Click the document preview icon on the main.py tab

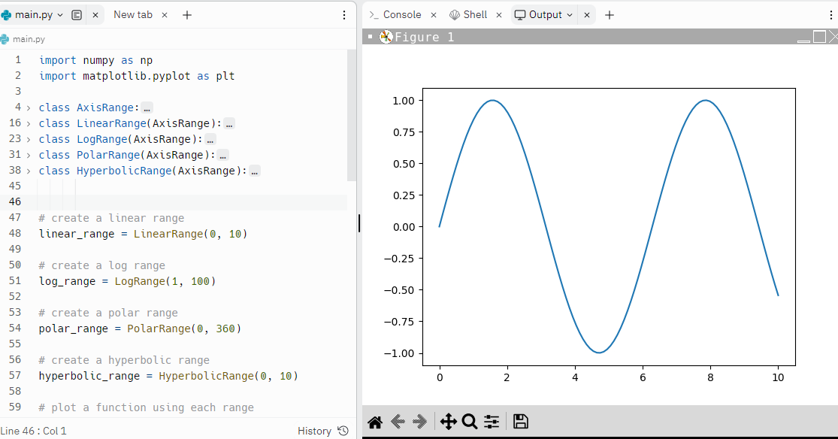tap(77, 14)
